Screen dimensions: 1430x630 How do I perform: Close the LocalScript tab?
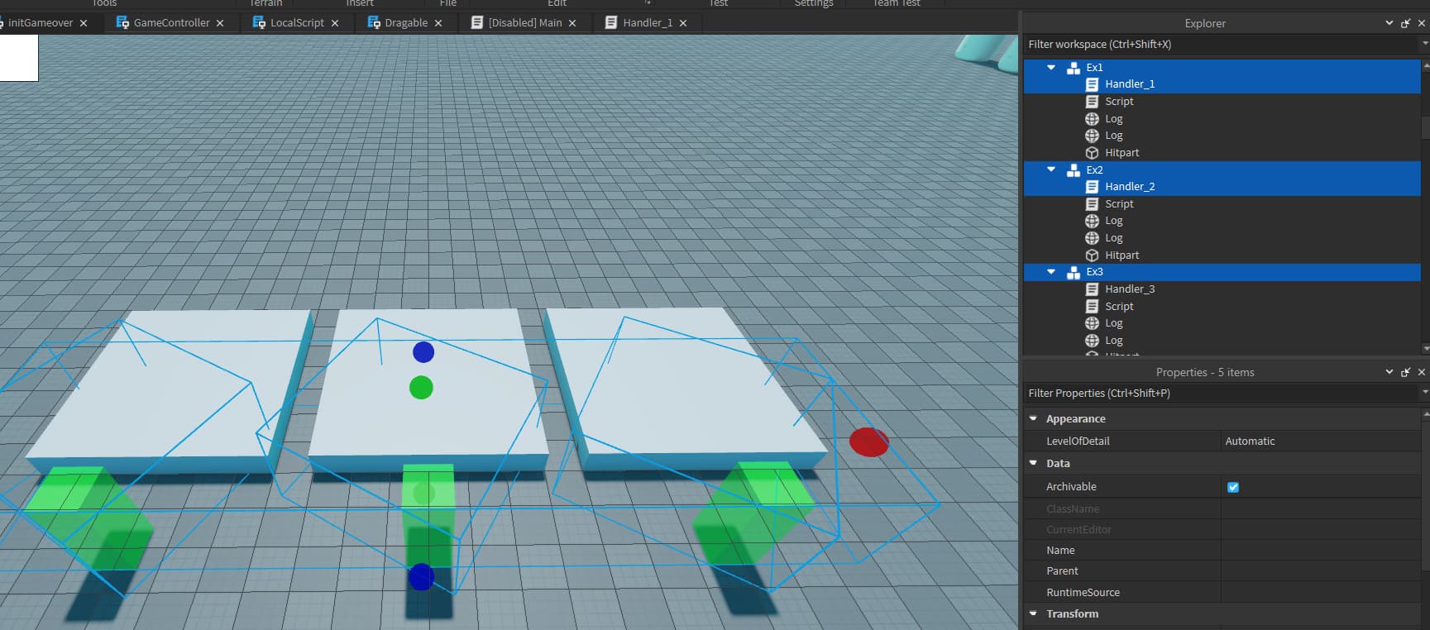click(x=335, y=23)
